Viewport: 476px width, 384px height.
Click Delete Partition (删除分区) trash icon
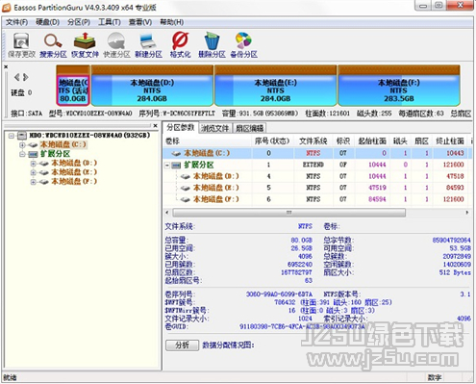pos(212,45)
